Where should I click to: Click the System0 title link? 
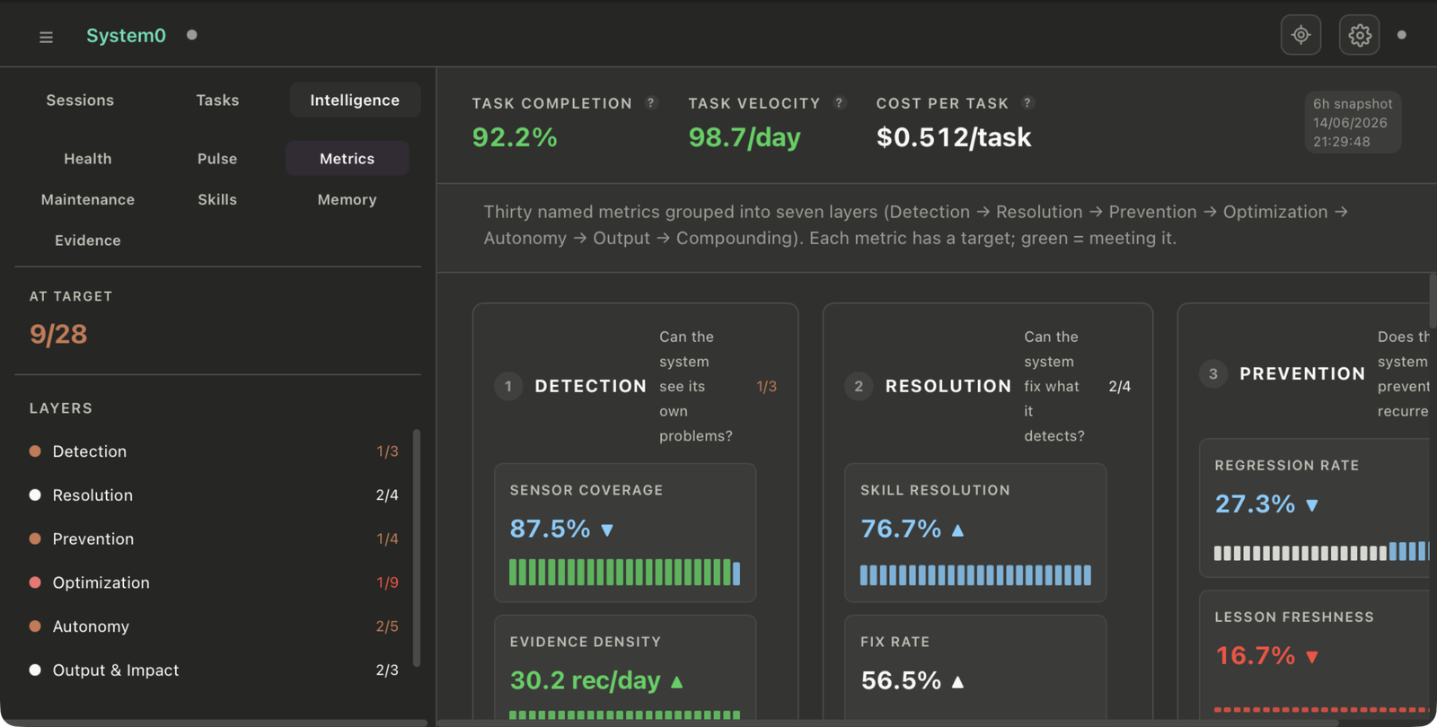tap(126, 35)
